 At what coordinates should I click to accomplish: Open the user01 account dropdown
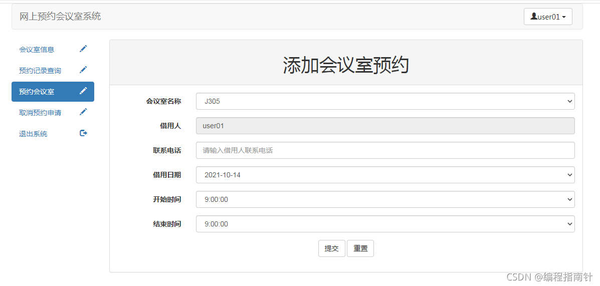point(548,17)
